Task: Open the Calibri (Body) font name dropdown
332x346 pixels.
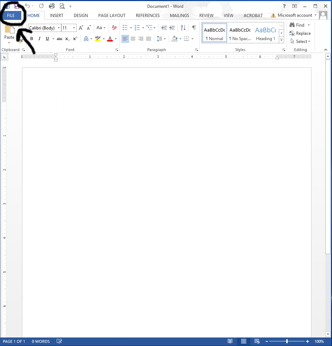Action: click(59, 28)
